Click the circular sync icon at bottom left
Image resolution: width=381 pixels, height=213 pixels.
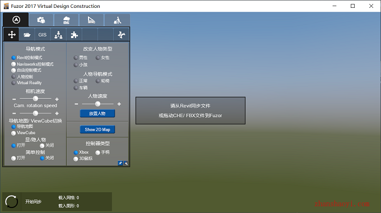(11, 202)
